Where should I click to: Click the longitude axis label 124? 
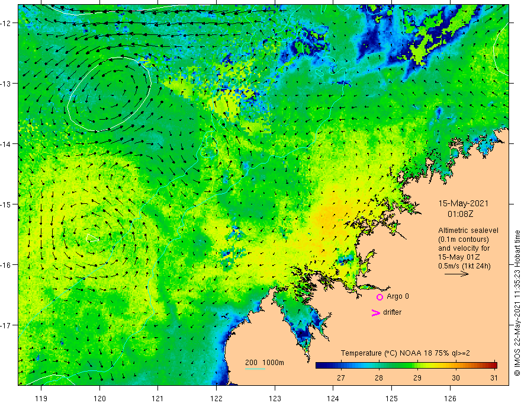click(333, 398)
